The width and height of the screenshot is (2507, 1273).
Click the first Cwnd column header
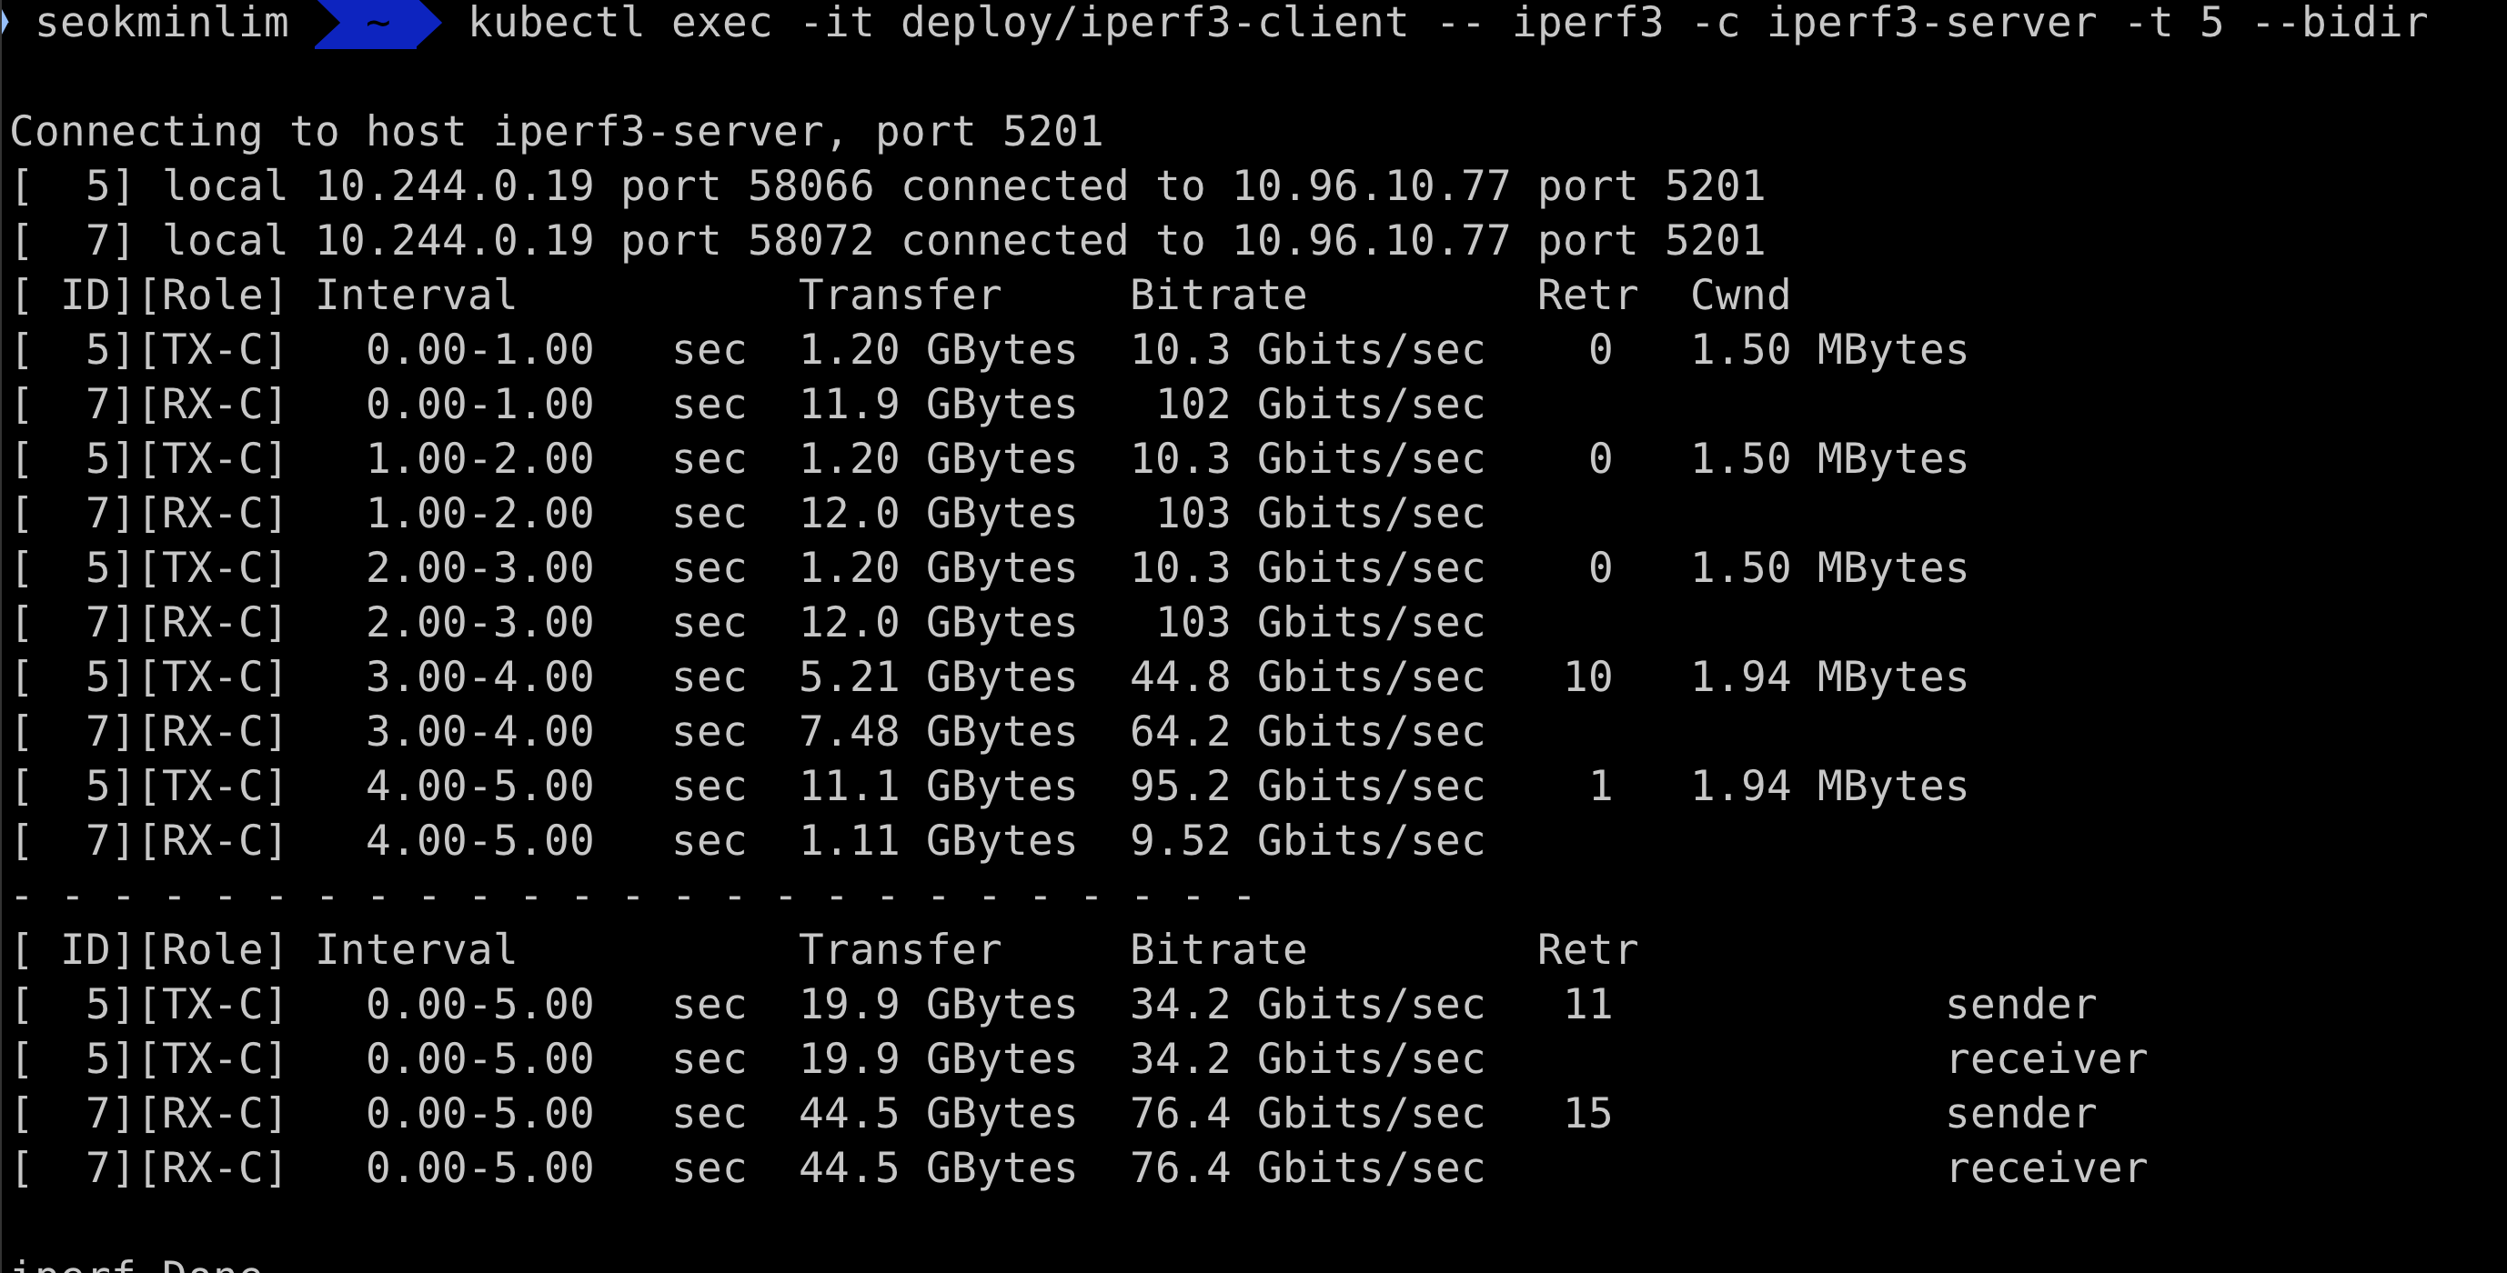pyautogui.click(x=1740, y=295)
